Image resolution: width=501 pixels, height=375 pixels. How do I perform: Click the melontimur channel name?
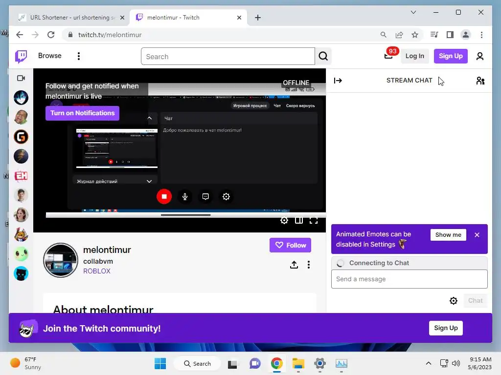107,250
